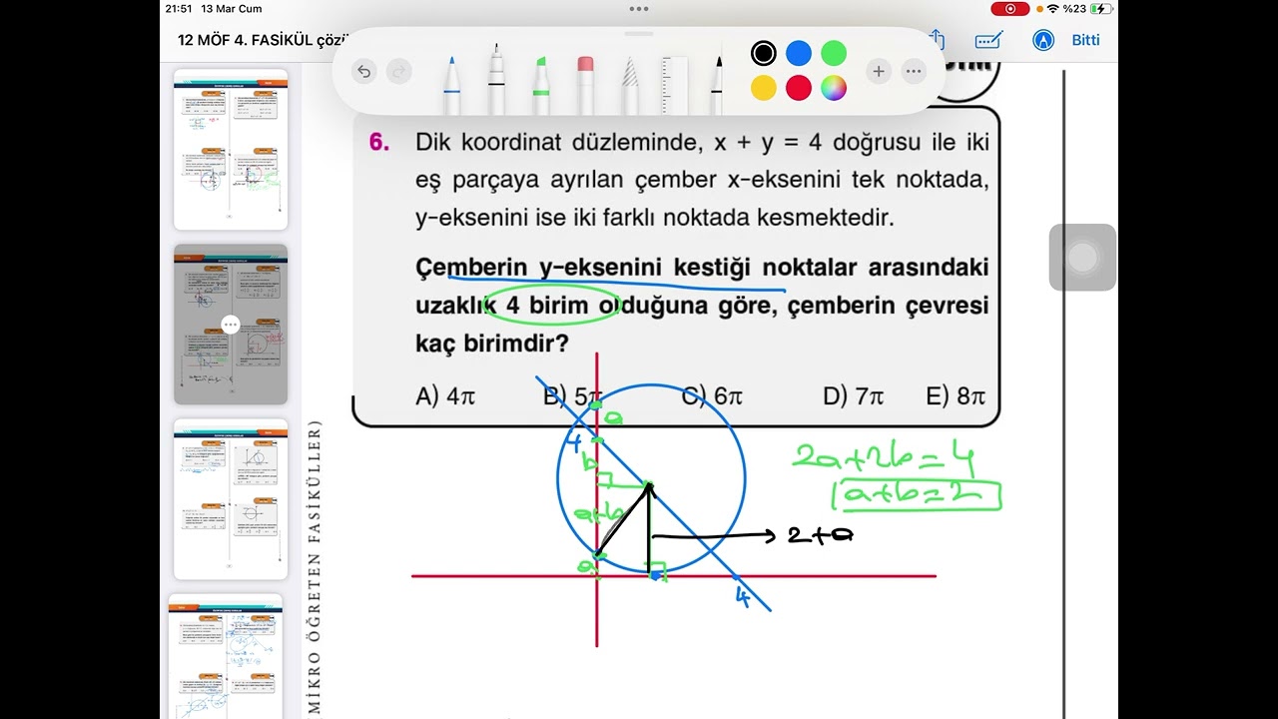The image size is (1278, 719).
Task: Tap the words 'kaç birimdir?' in the question
Action: (x=492, y=345)
